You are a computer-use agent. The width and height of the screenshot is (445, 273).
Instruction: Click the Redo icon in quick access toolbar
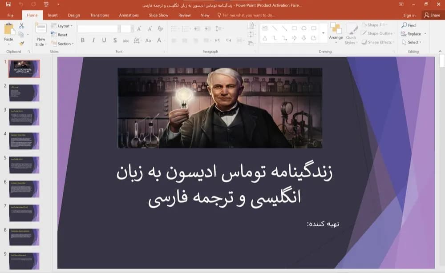33,4
